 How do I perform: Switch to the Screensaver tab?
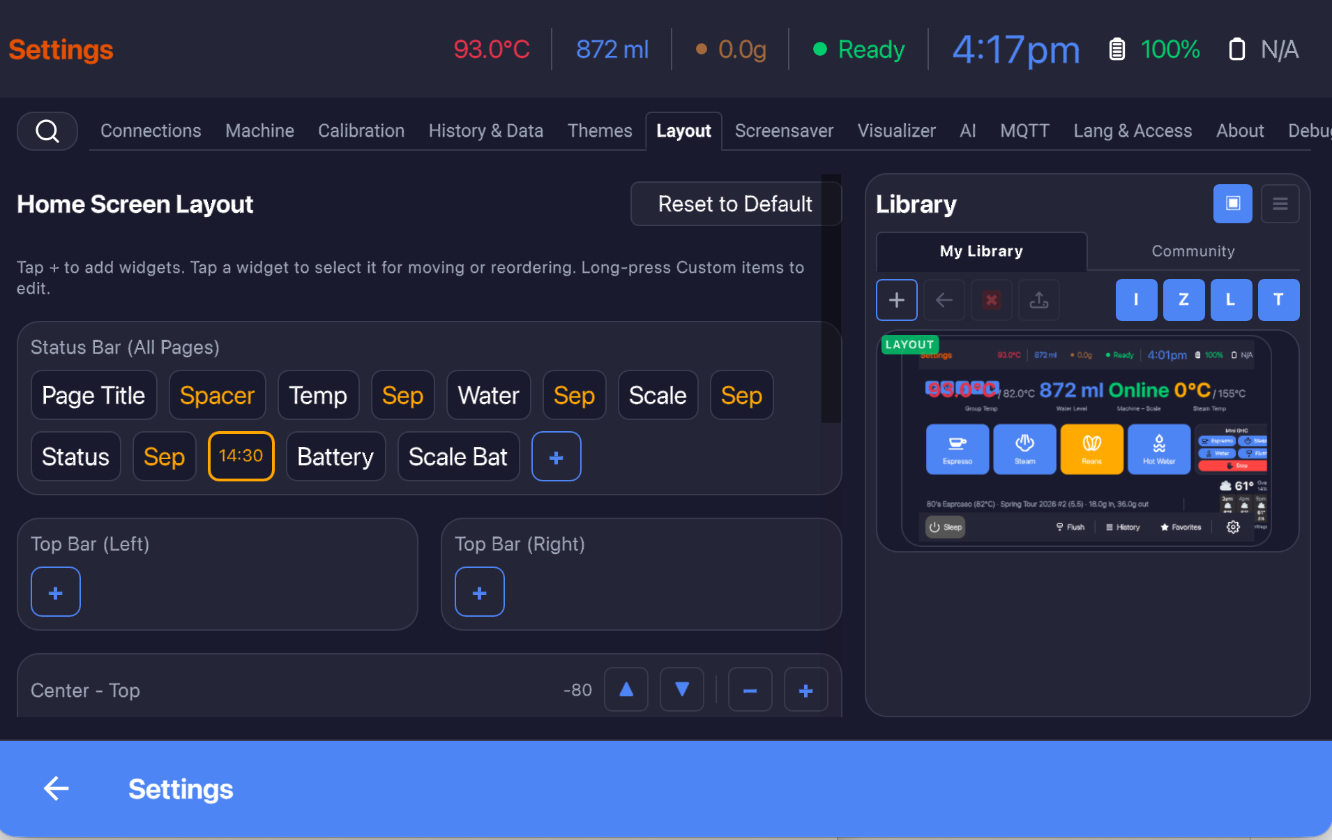[784, 131]
